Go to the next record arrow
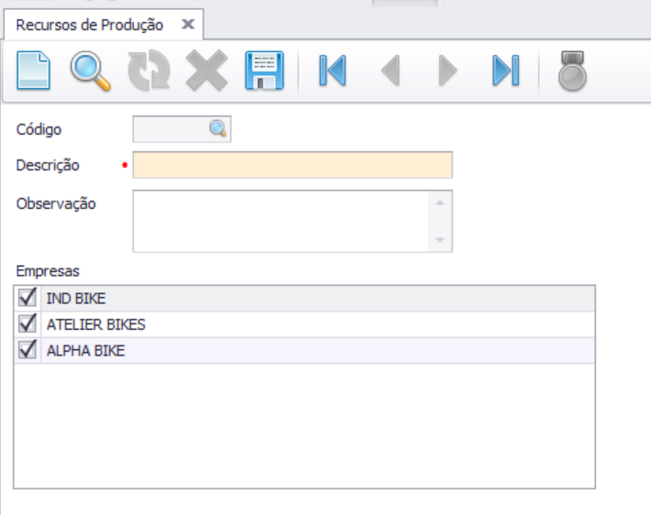The image size is (651, 515). 447,71
